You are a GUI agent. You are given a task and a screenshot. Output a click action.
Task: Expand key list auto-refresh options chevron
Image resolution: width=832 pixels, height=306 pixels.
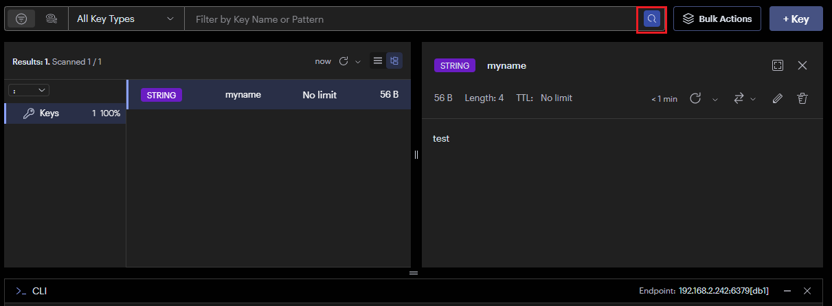[358, 62]
